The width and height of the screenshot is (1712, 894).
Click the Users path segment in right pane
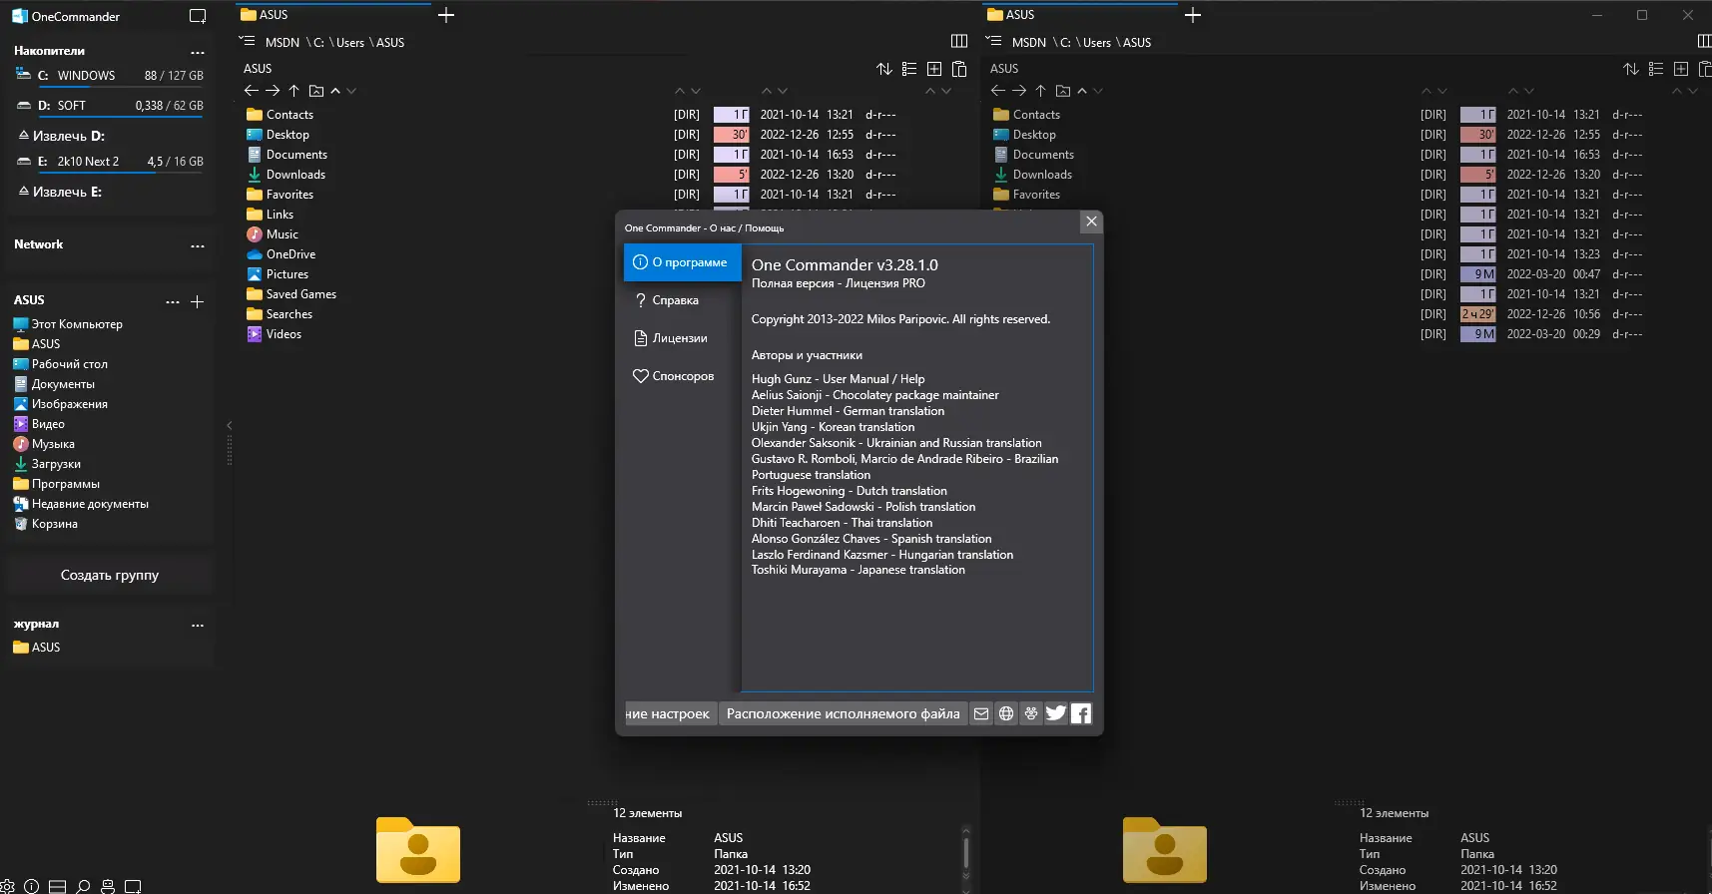click(x=1097, y=42)
